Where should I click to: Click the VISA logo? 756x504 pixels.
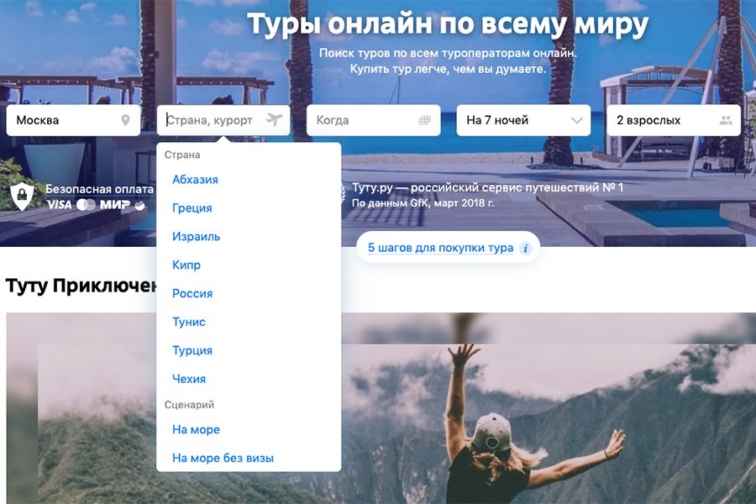pos(60,205)
